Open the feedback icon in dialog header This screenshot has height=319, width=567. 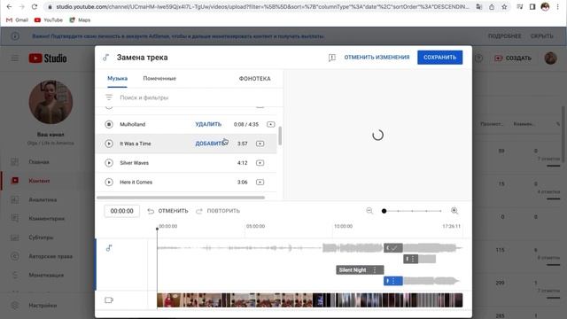pos(332,58)
